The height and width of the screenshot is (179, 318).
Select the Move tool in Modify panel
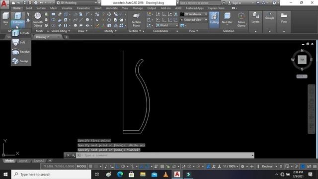(x=109, y=14)
